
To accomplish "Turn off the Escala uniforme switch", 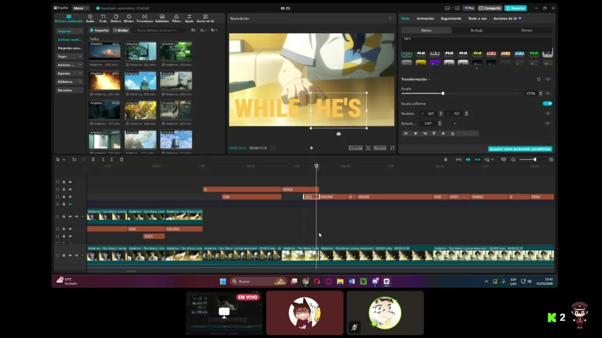I will [547, 104].
